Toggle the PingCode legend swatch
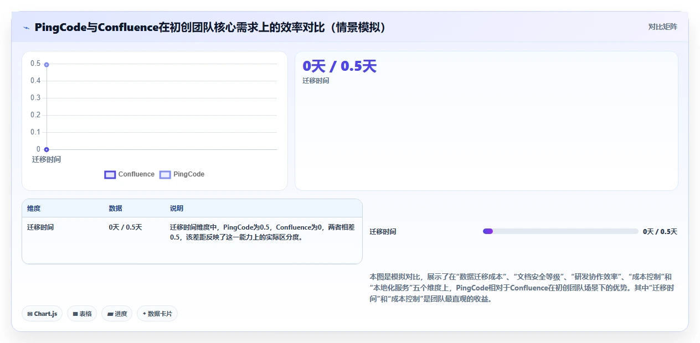 165,174
